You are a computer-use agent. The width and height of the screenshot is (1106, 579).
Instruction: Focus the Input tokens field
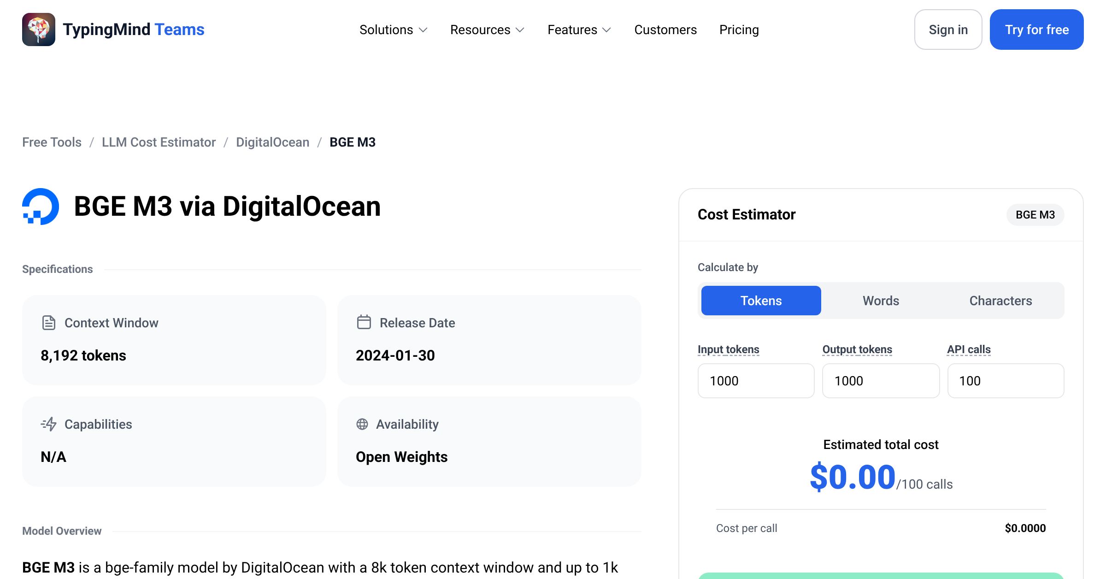756,381
